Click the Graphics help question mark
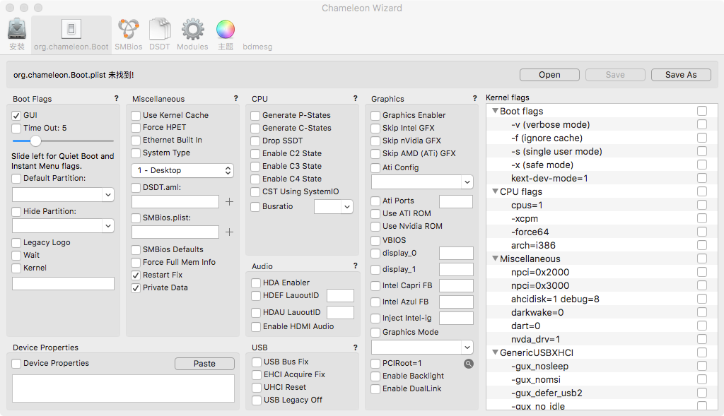Viewport: 724px width, 416px height. point(474,98)
